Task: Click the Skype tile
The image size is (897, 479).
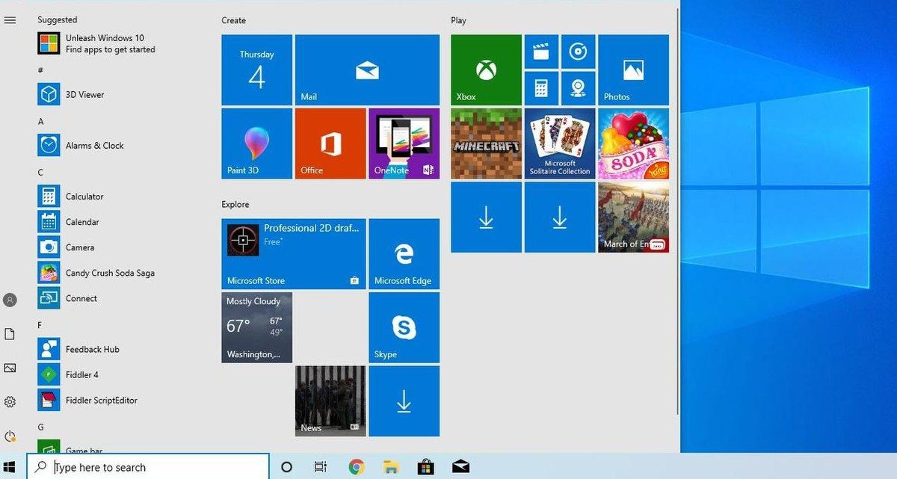Action: (x=404, y=327)
